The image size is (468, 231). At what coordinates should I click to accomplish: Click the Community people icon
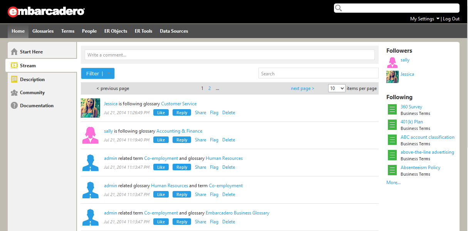(x=14, y=93)
